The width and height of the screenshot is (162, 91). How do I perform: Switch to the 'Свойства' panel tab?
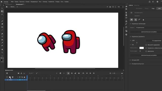tap(131, 5)
